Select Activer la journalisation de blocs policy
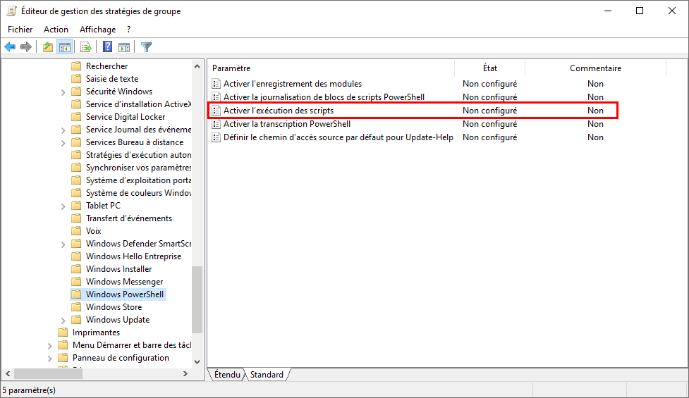 click(324, 97)
